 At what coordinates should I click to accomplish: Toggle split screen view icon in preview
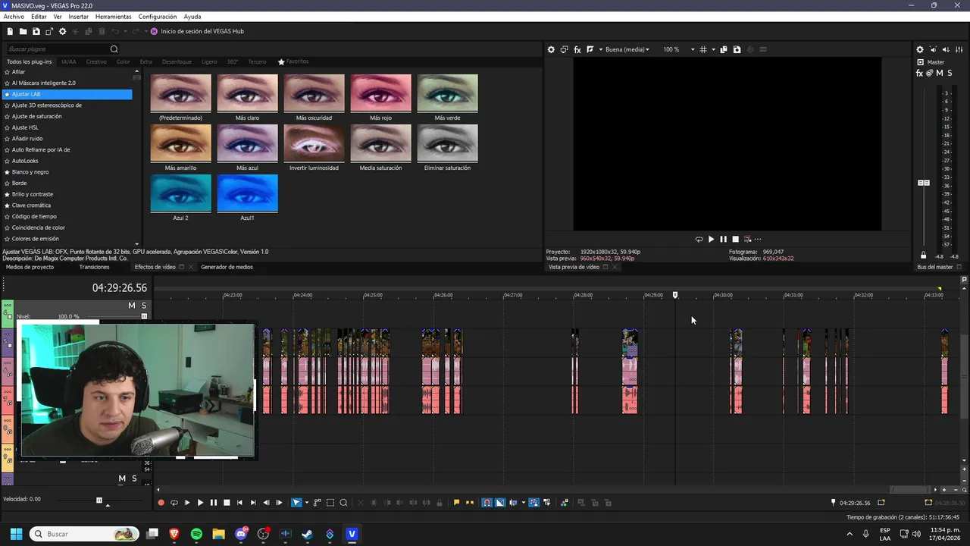pyautogui.click(x=590, y=49)
